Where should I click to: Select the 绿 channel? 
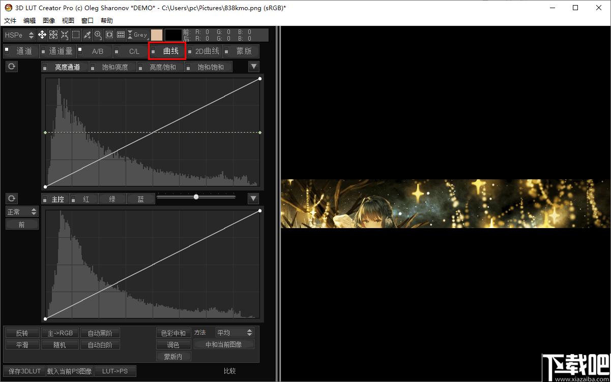point(112,199)
